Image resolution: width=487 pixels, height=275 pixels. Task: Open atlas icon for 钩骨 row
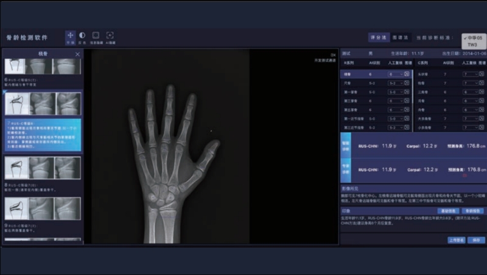(x=482, y=83)
